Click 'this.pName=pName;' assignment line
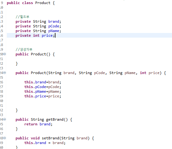The height and width of the screenshot is (149, 172). [43, 91]
